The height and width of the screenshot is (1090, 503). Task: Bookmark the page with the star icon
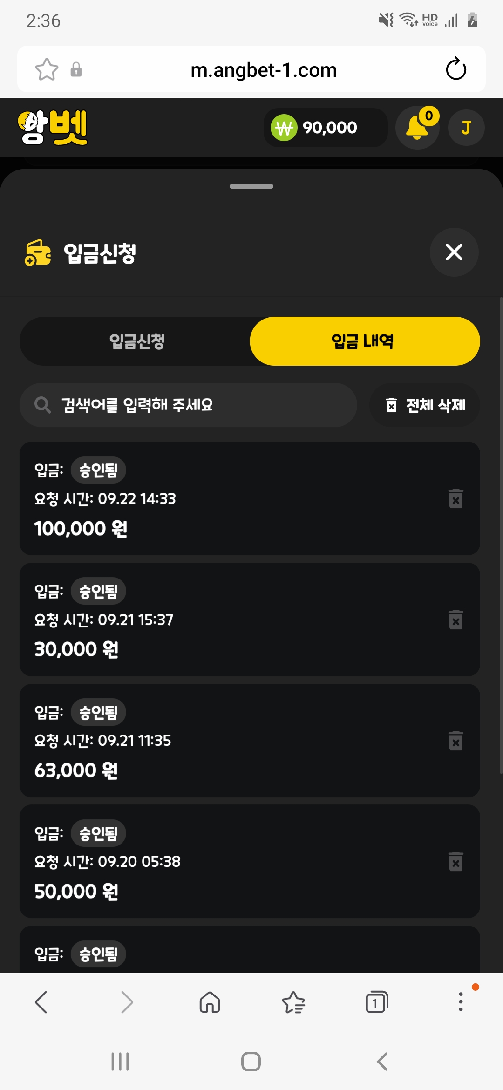(x=47, y=69)
